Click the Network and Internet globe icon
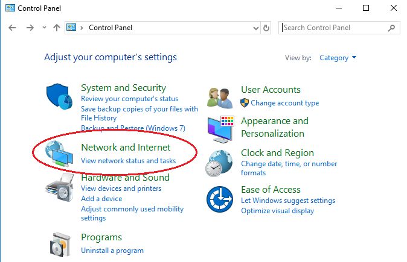Image resolution: width=407 pixels, height=262 pixels. tap(59, 154)
